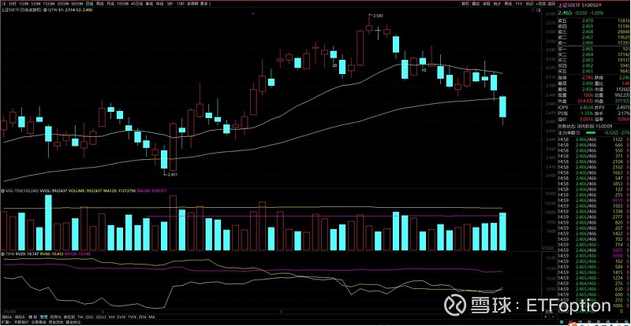This screenshot has width=631, height=326.
Task: Click the 复权 price adjustment toolbar button
Action: [465, 3]
